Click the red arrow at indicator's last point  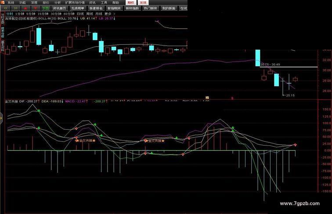296,145
